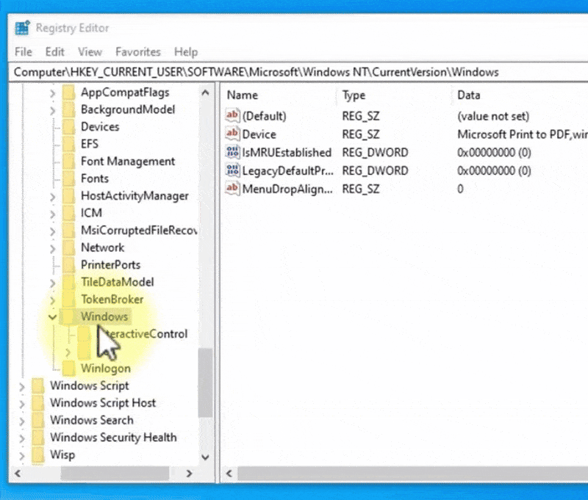Click inside the registry address bar
The height and width of the screenshot is (500, 588).
[x=294, y=72]
